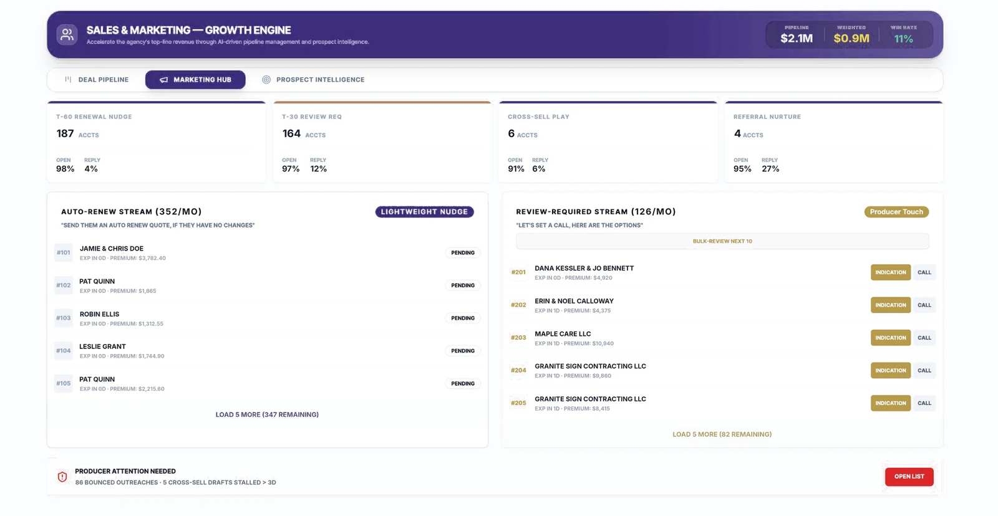This screenshot has height=516, width=998.
Task: Click Call for Dana Kessler & Jo Bennett
Action: tap(924, 272)
